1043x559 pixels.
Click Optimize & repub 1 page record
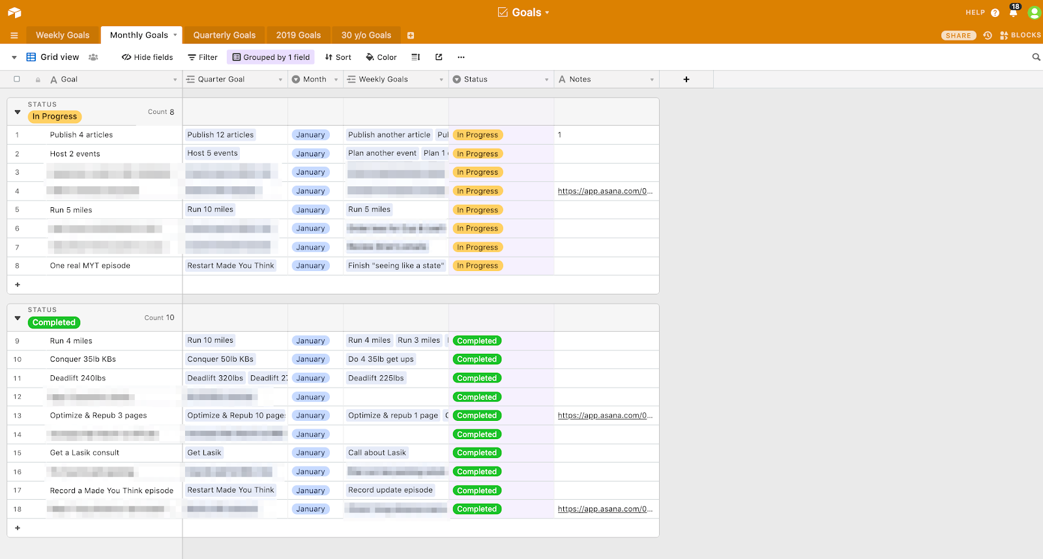(x=393, y=415)
